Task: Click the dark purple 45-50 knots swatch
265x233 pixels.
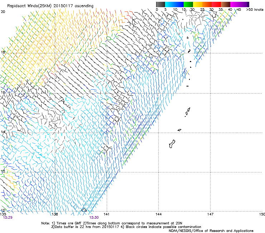Action: click(244, 4)
